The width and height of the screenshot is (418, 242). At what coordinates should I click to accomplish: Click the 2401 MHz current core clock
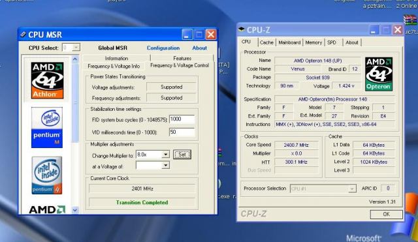tap(142, 189)
